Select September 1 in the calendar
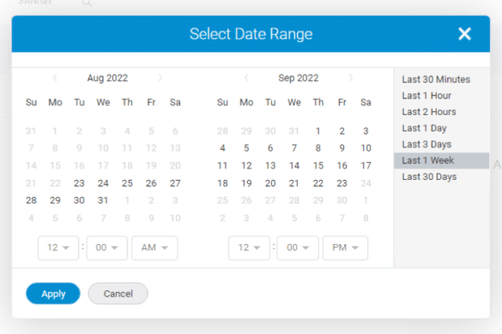This screenshot has height=334, width=502. [x=318, y=131]
